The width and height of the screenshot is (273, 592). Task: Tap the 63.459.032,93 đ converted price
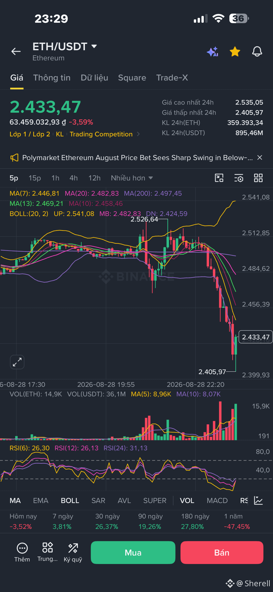[x=38, y=122]
